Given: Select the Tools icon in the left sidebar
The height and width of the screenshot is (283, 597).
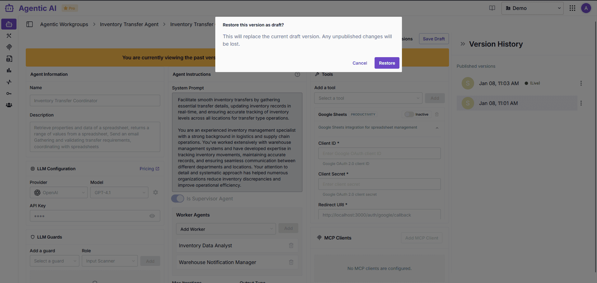Looking at the screenshot, I should (x=9, y=35).
